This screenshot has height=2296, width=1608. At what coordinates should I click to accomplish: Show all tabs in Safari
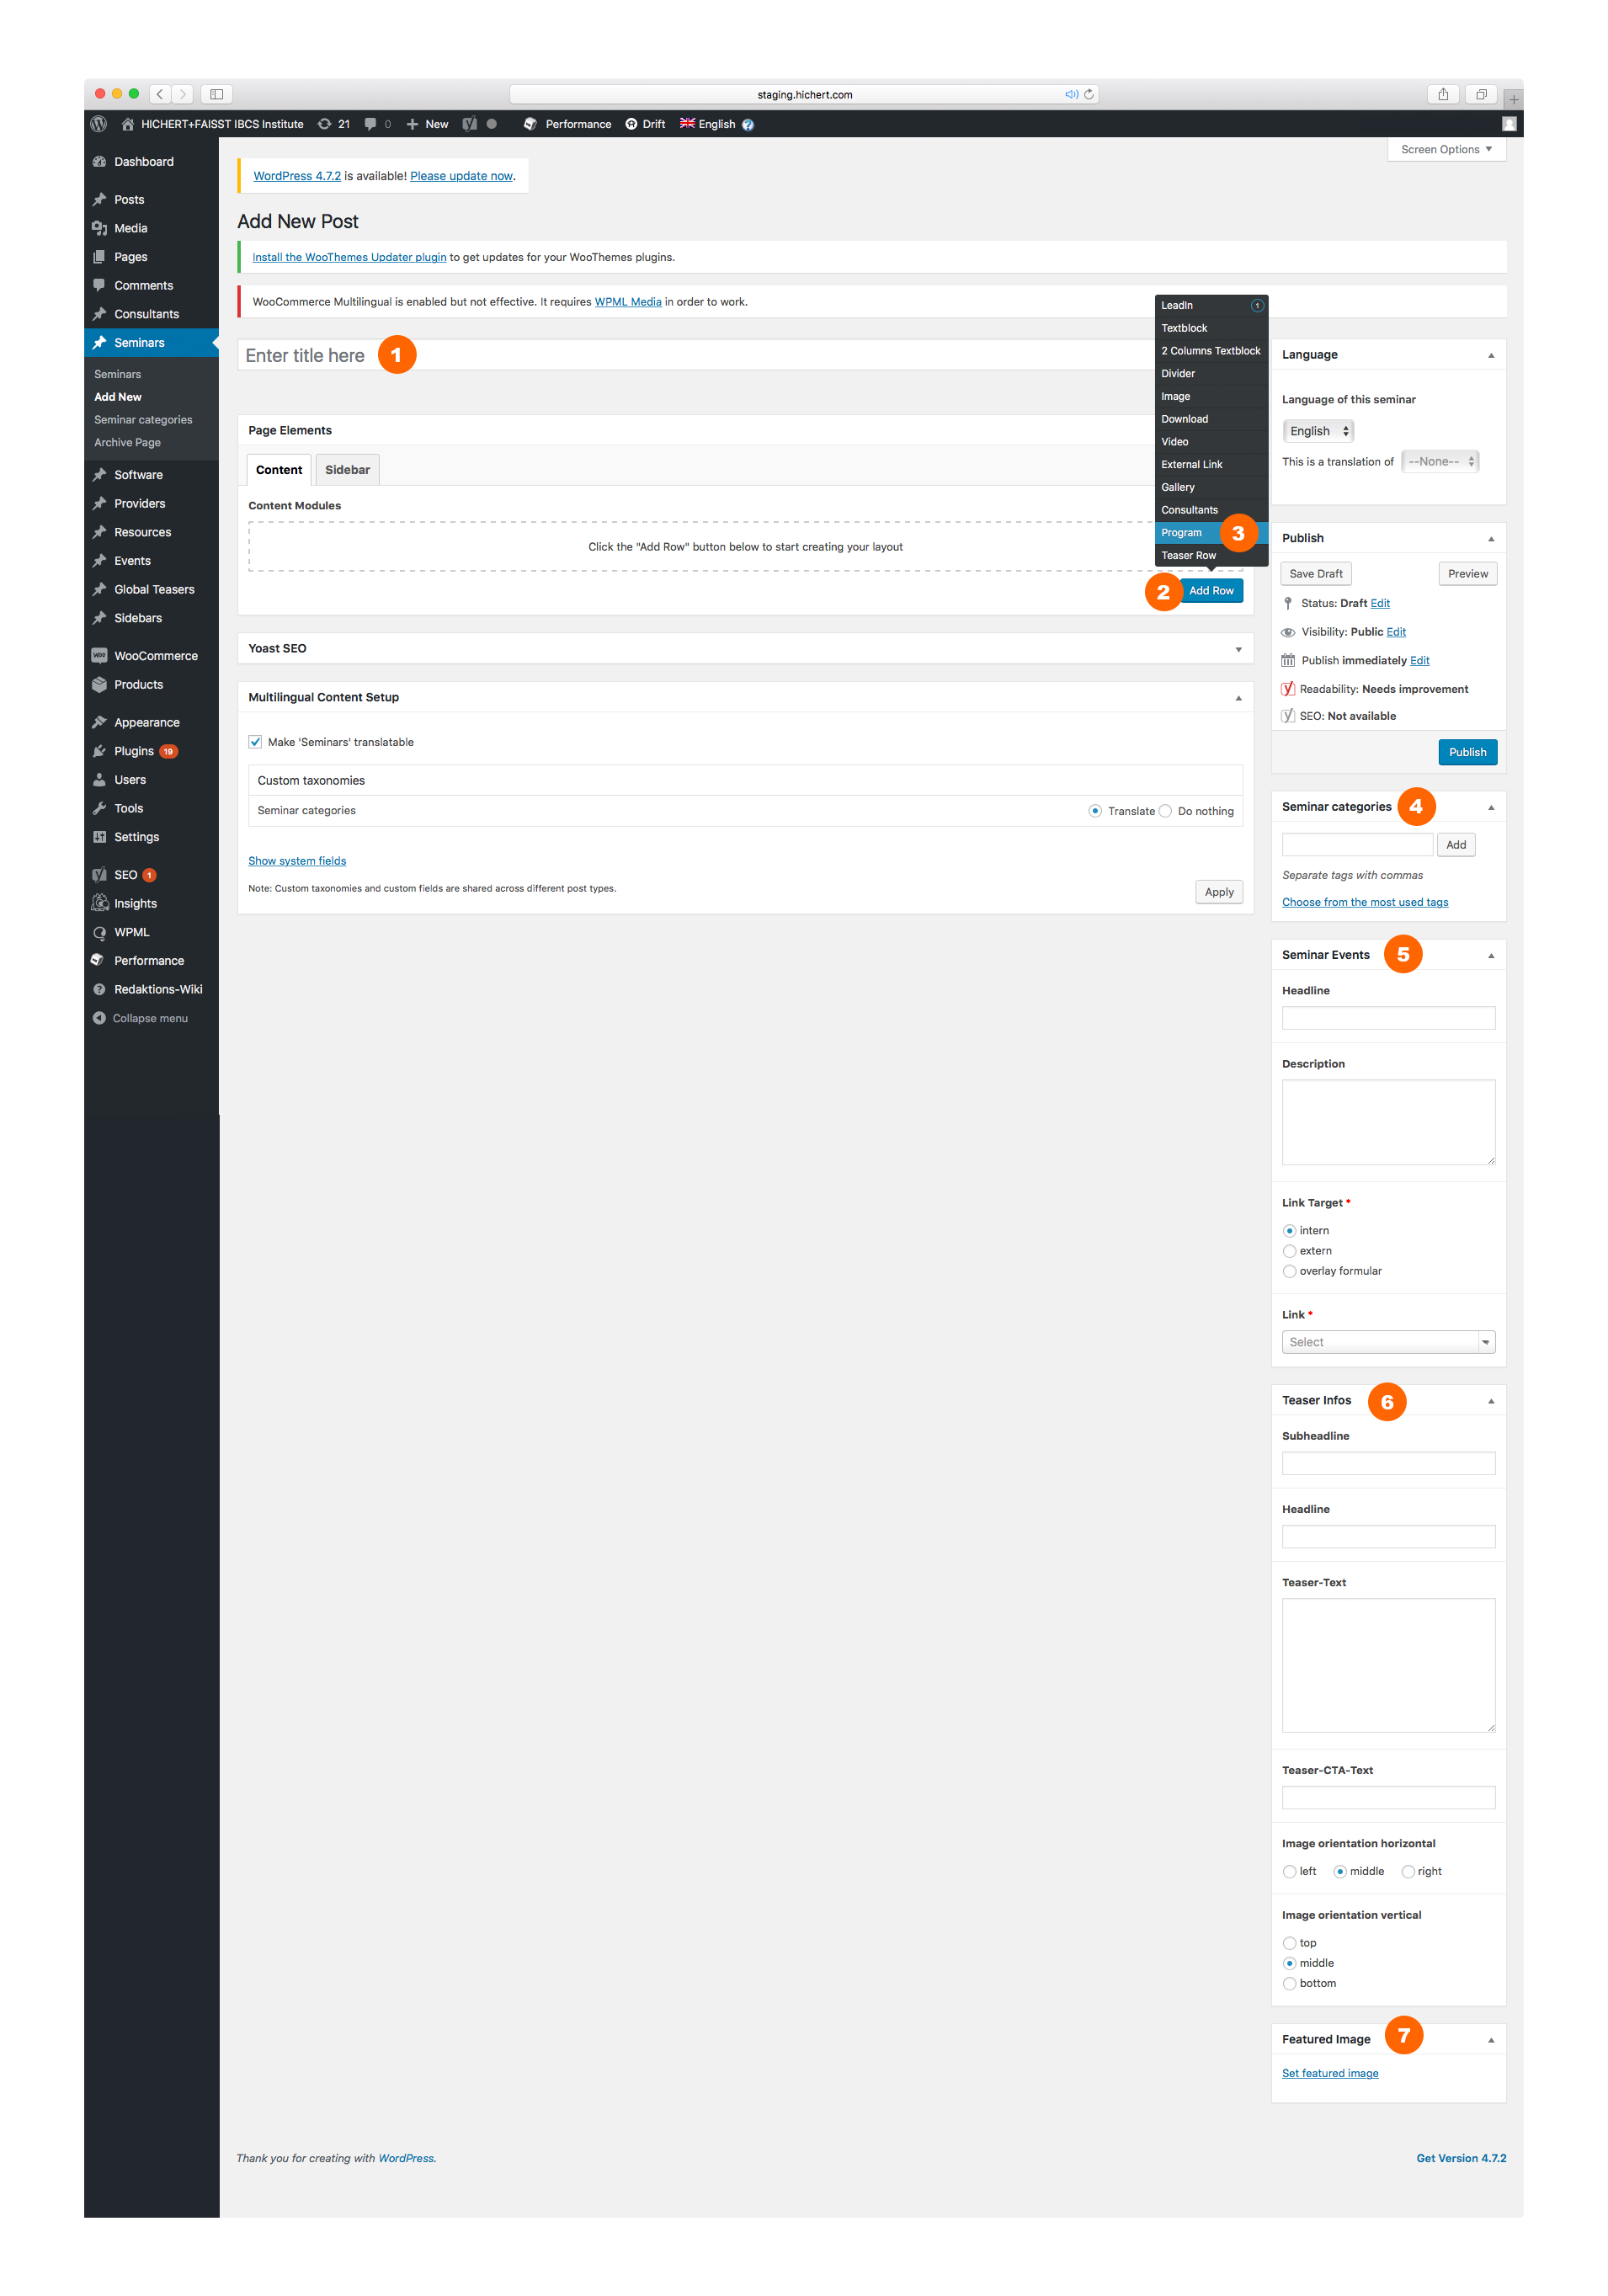click(1480, 94)
